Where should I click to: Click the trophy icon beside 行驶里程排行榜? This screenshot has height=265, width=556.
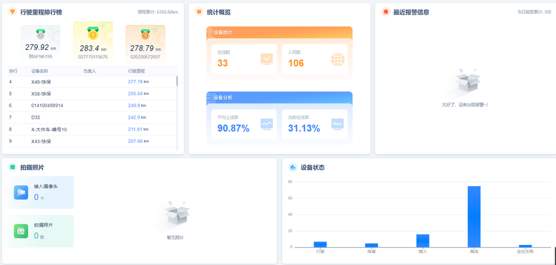(x=13, y=12)
